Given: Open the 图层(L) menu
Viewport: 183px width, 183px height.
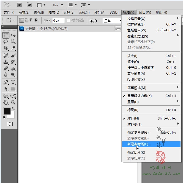Looking at the screenshot, I should point(54,12).
